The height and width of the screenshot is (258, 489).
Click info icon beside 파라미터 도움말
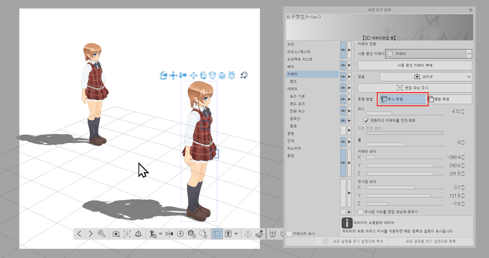[347, 223]
